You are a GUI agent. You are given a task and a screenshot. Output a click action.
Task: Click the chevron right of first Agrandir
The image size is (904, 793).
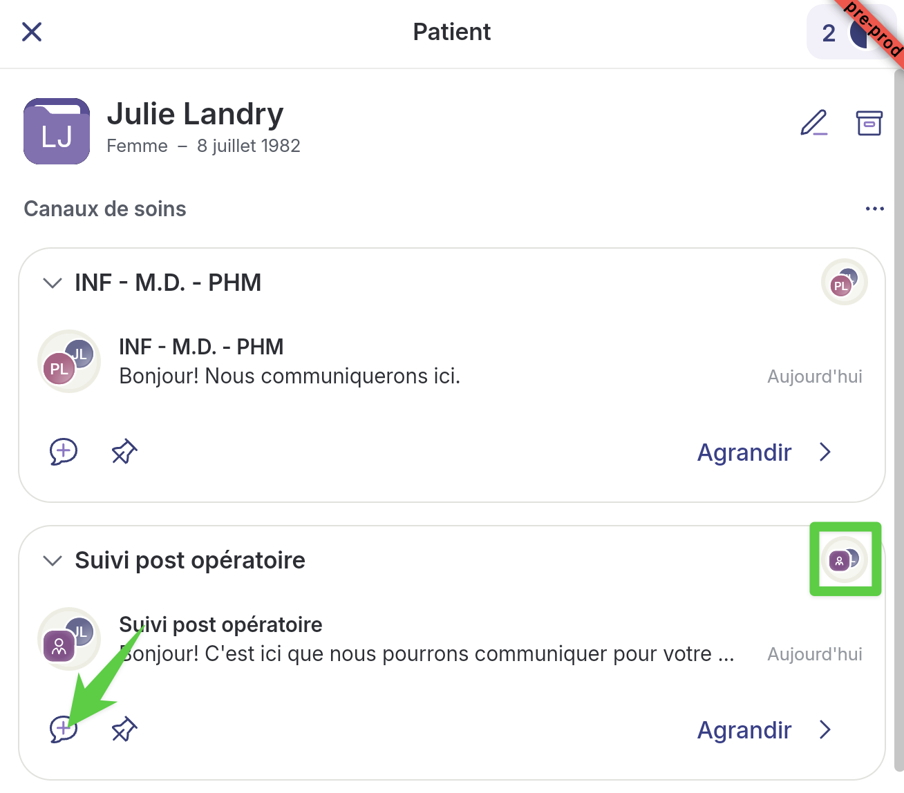(x=825, y=452)
